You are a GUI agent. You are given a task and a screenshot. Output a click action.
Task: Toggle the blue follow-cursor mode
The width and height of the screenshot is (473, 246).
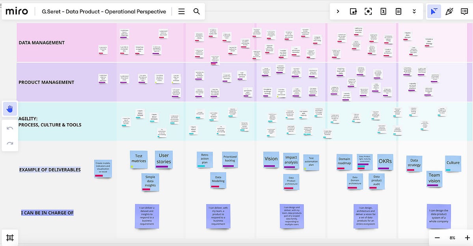[x=434, y=11]
